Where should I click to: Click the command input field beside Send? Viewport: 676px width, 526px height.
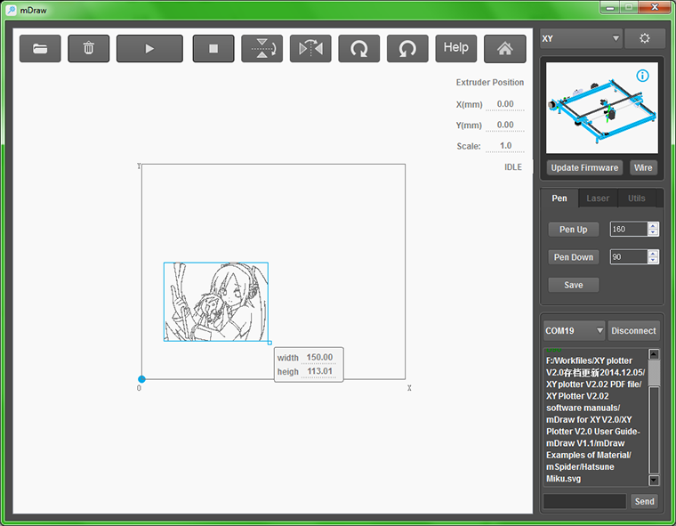(584, 501)
